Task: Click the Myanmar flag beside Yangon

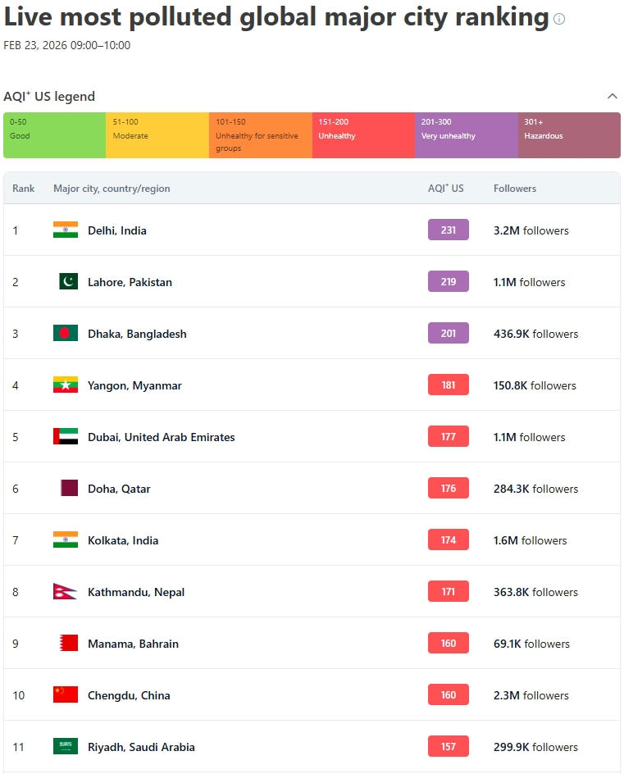Action: coord(66,385)
